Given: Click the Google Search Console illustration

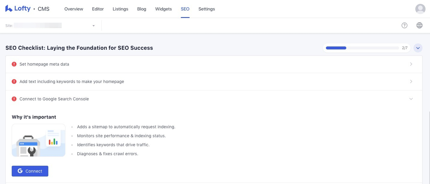Looking at the screenshot, I should (38, 140).
